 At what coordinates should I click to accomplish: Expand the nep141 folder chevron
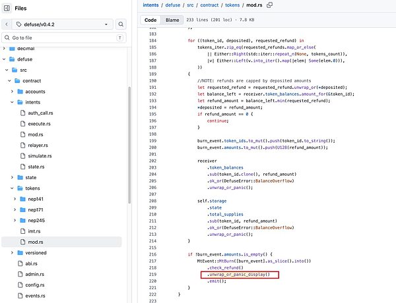pos(15,199)
